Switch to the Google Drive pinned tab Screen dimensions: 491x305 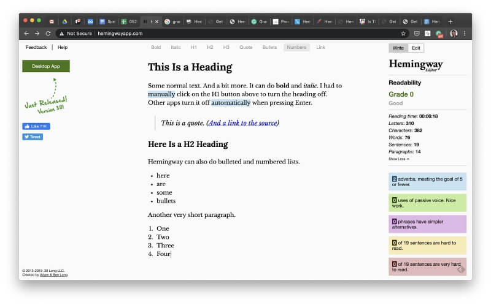click(64, 21)
